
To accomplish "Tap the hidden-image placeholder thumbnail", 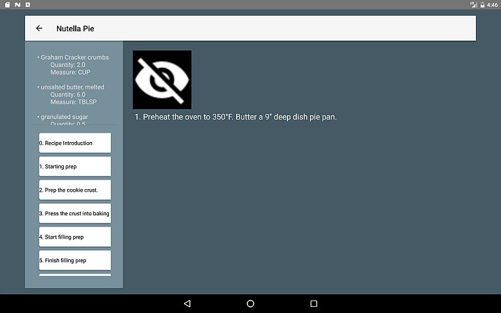I will click(162, 80).
